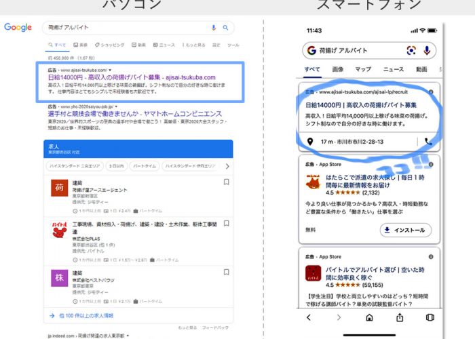Click the desktop microphone voice search icon
Image resolution: width=475 pixels, height=339 pixels.
point(214,28)
